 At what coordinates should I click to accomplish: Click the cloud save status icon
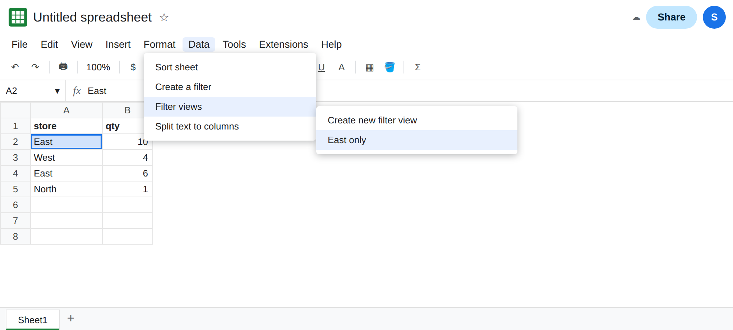point(636,18)
